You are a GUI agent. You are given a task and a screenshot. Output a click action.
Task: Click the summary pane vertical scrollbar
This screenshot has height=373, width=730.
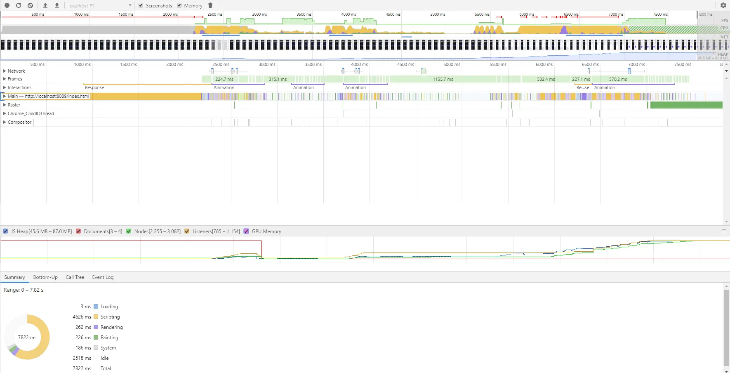tap(726, 328)
